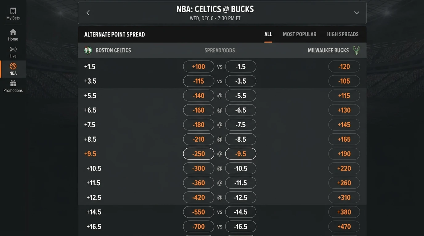Image resolution: width=424 pixels, height=236 pixels.
Task: Select Celtics -550 odds at +14.5
Action: tap(198, 212)
